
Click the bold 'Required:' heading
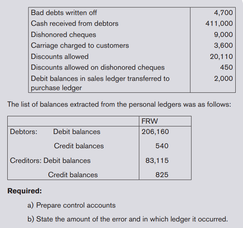click(25, 191)
